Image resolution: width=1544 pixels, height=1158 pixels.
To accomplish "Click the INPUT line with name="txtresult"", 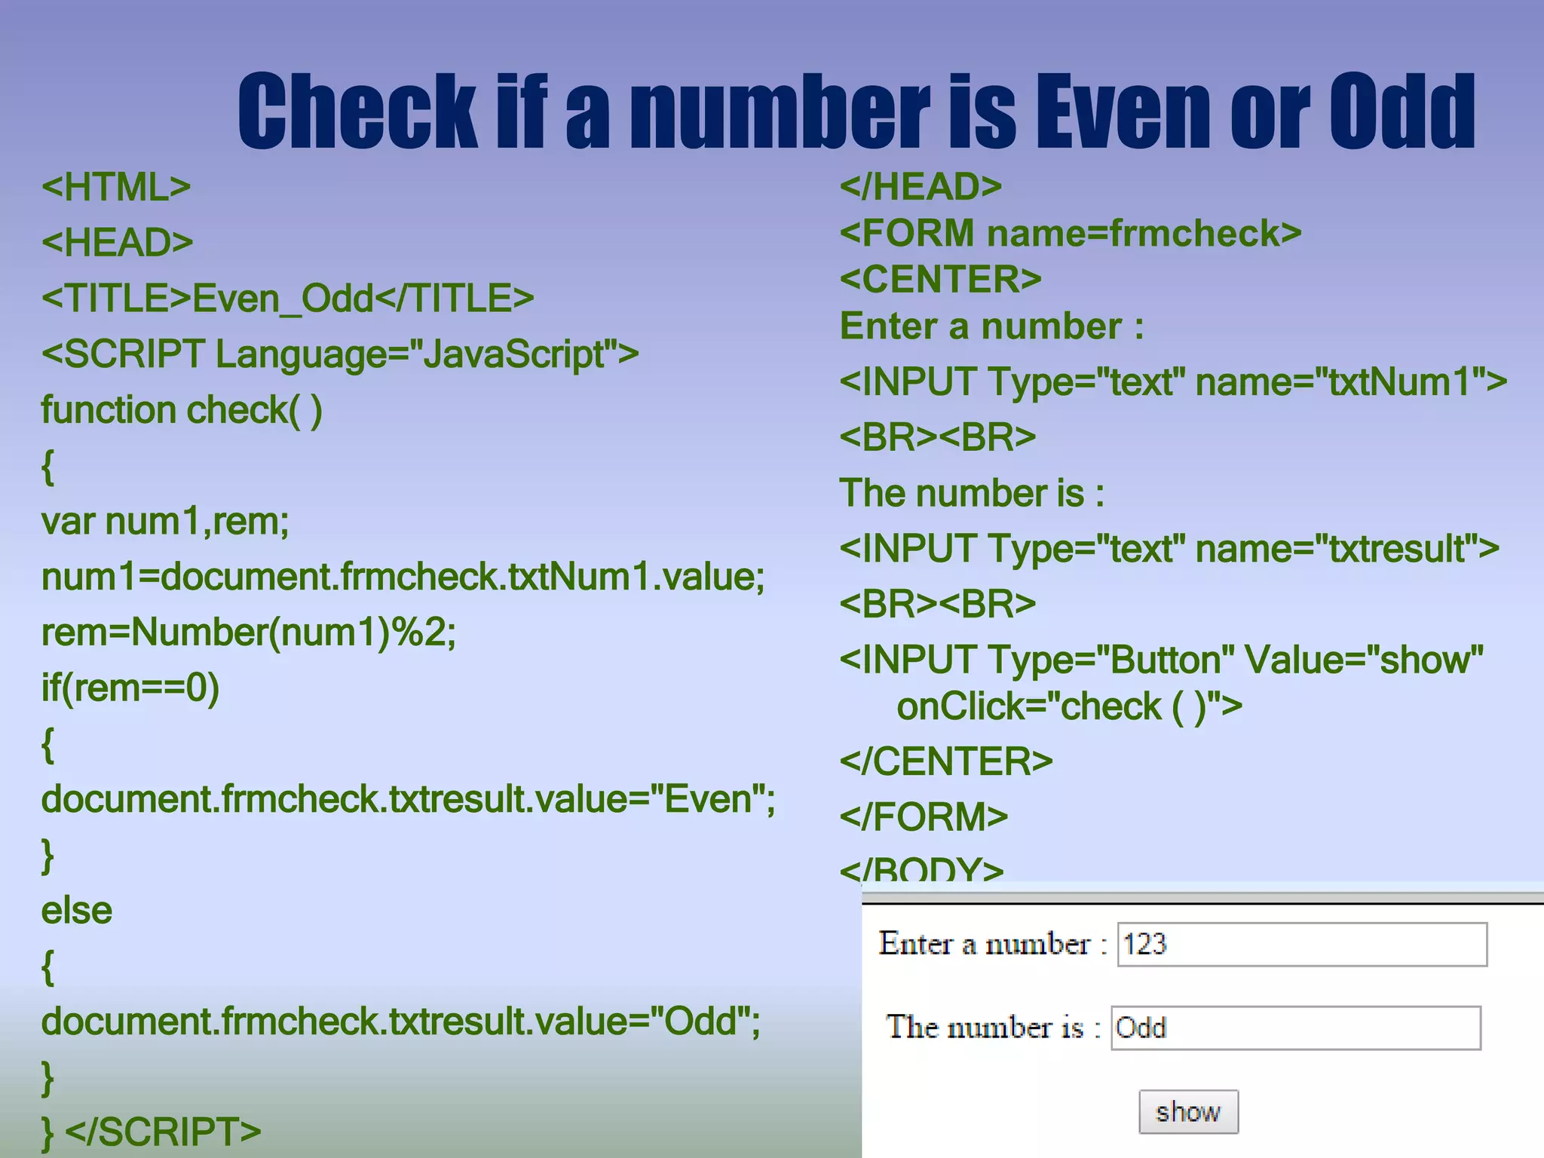I will (x=1169, y=549).
